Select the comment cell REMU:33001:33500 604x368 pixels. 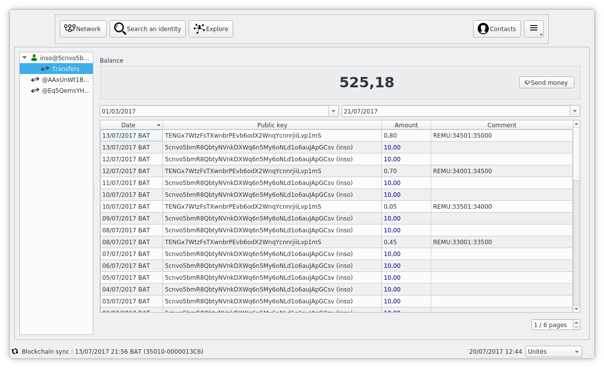pos(502,242)
